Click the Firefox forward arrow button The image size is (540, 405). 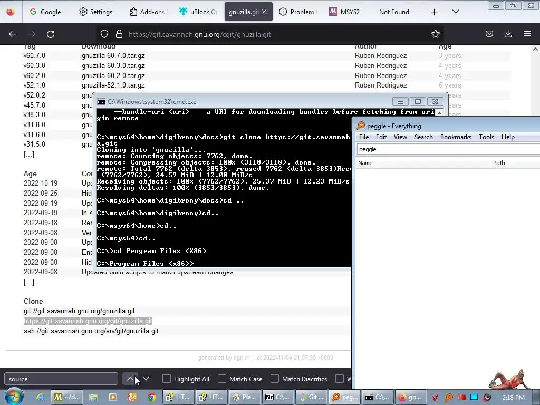pos(32,34)
